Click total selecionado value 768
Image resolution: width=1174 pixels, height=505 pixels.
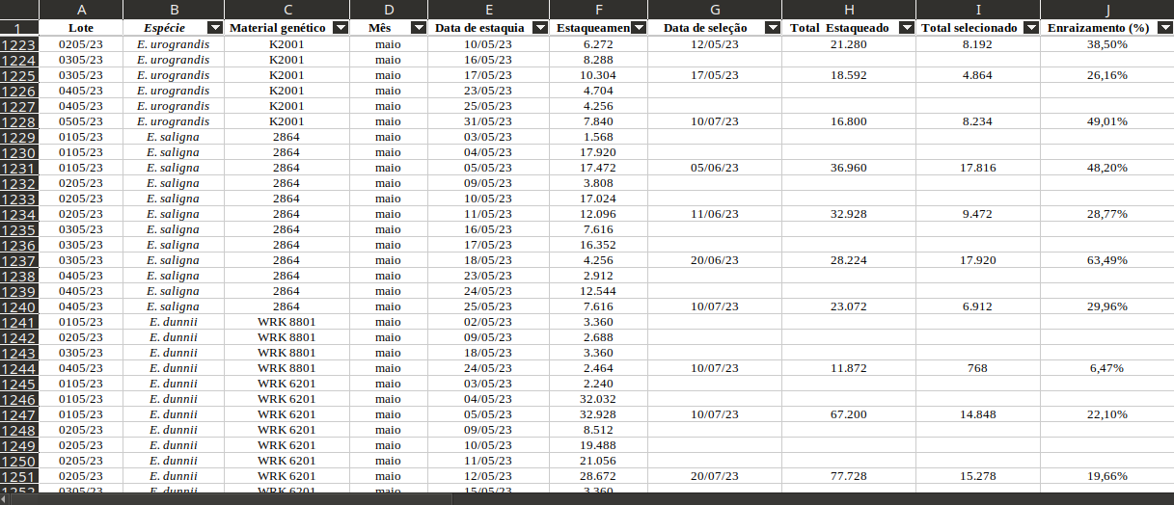[x=978, y=368]
